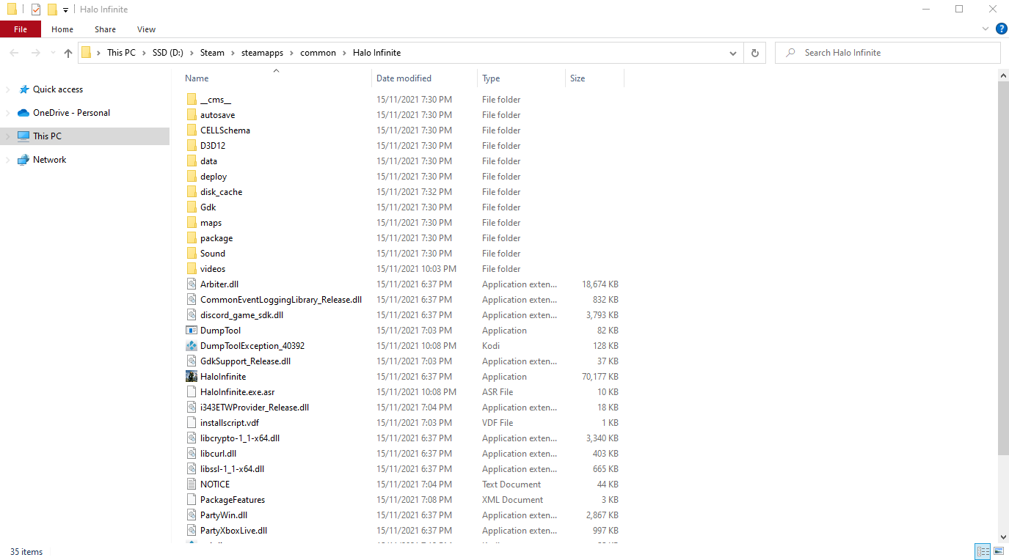This screenshot has height=560, width=1009.
Task: Select Network in navigation pane
Action: point(49,160)
